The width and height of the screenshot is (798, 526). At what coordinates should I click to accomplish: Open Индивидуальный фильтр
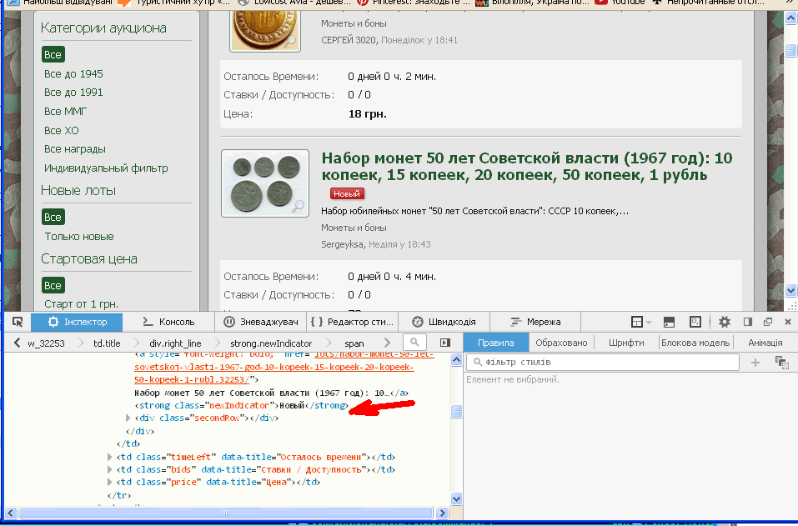(106, 168)
